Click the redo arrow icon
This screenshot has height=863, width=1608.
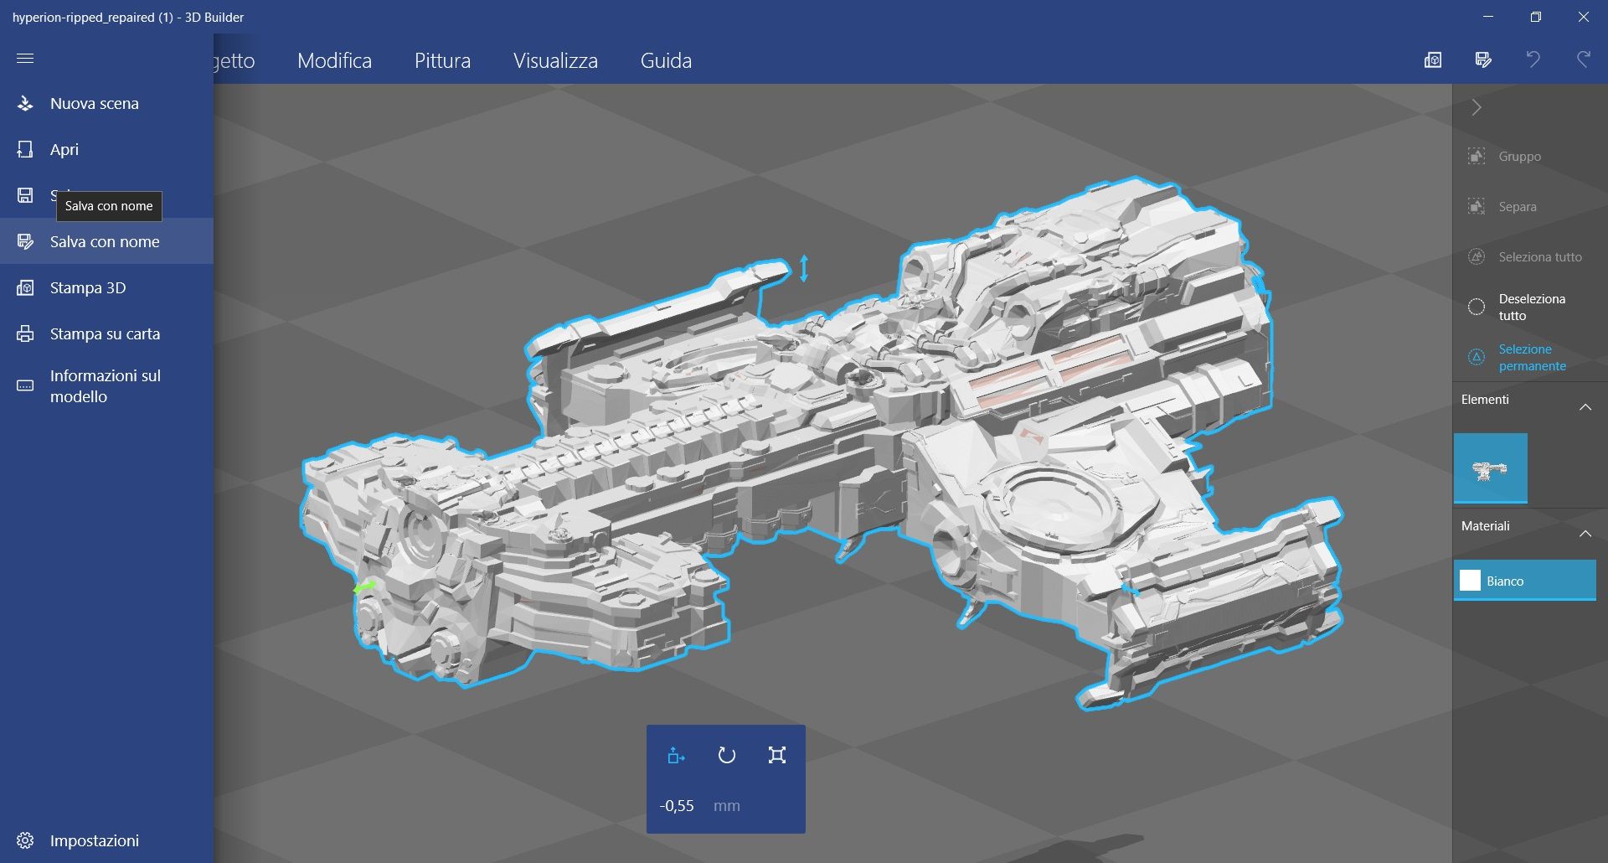click(1584, 59)
